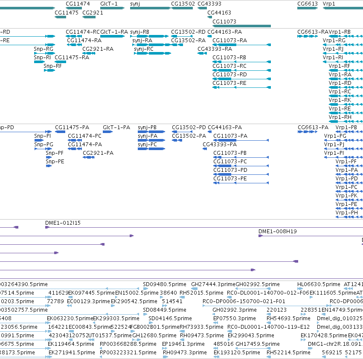Click the SD09480.5prime EST label

tap(164, 284)
